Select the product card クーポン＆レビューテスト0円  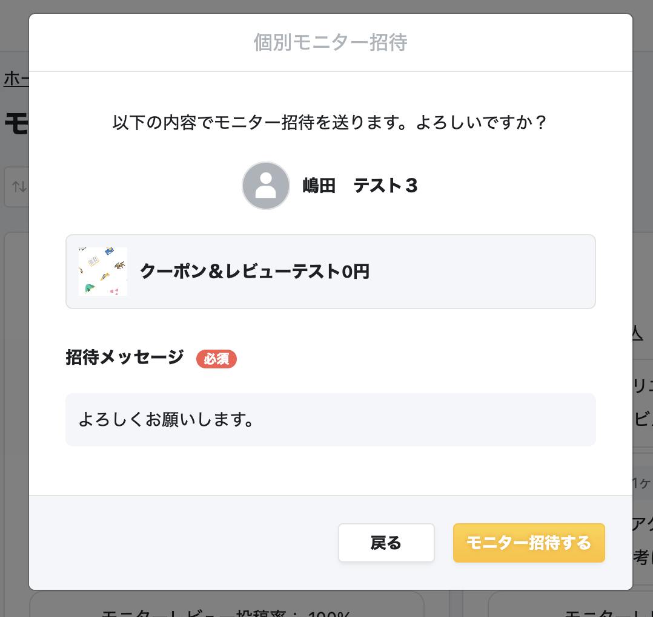coord(331,272)
